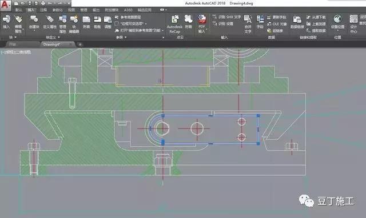Switch to the A360 ribbon tab
Image resolution: width=366 pixels, height=218 pixels.
point(128,10)
